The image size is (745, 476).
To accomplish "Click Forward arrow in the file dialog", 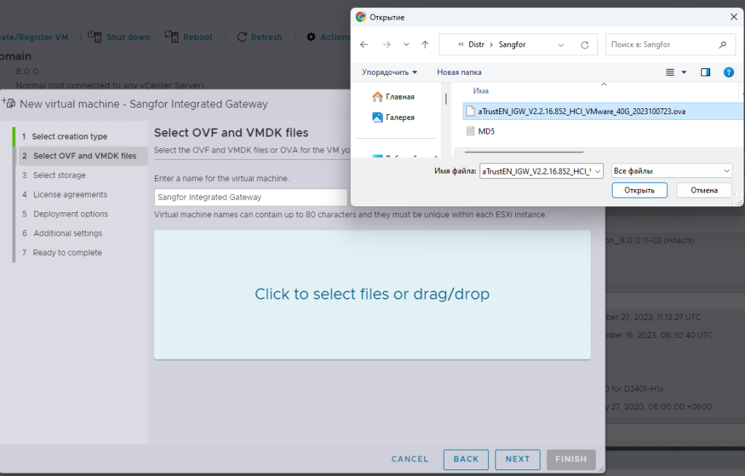I will pos(387,44).
